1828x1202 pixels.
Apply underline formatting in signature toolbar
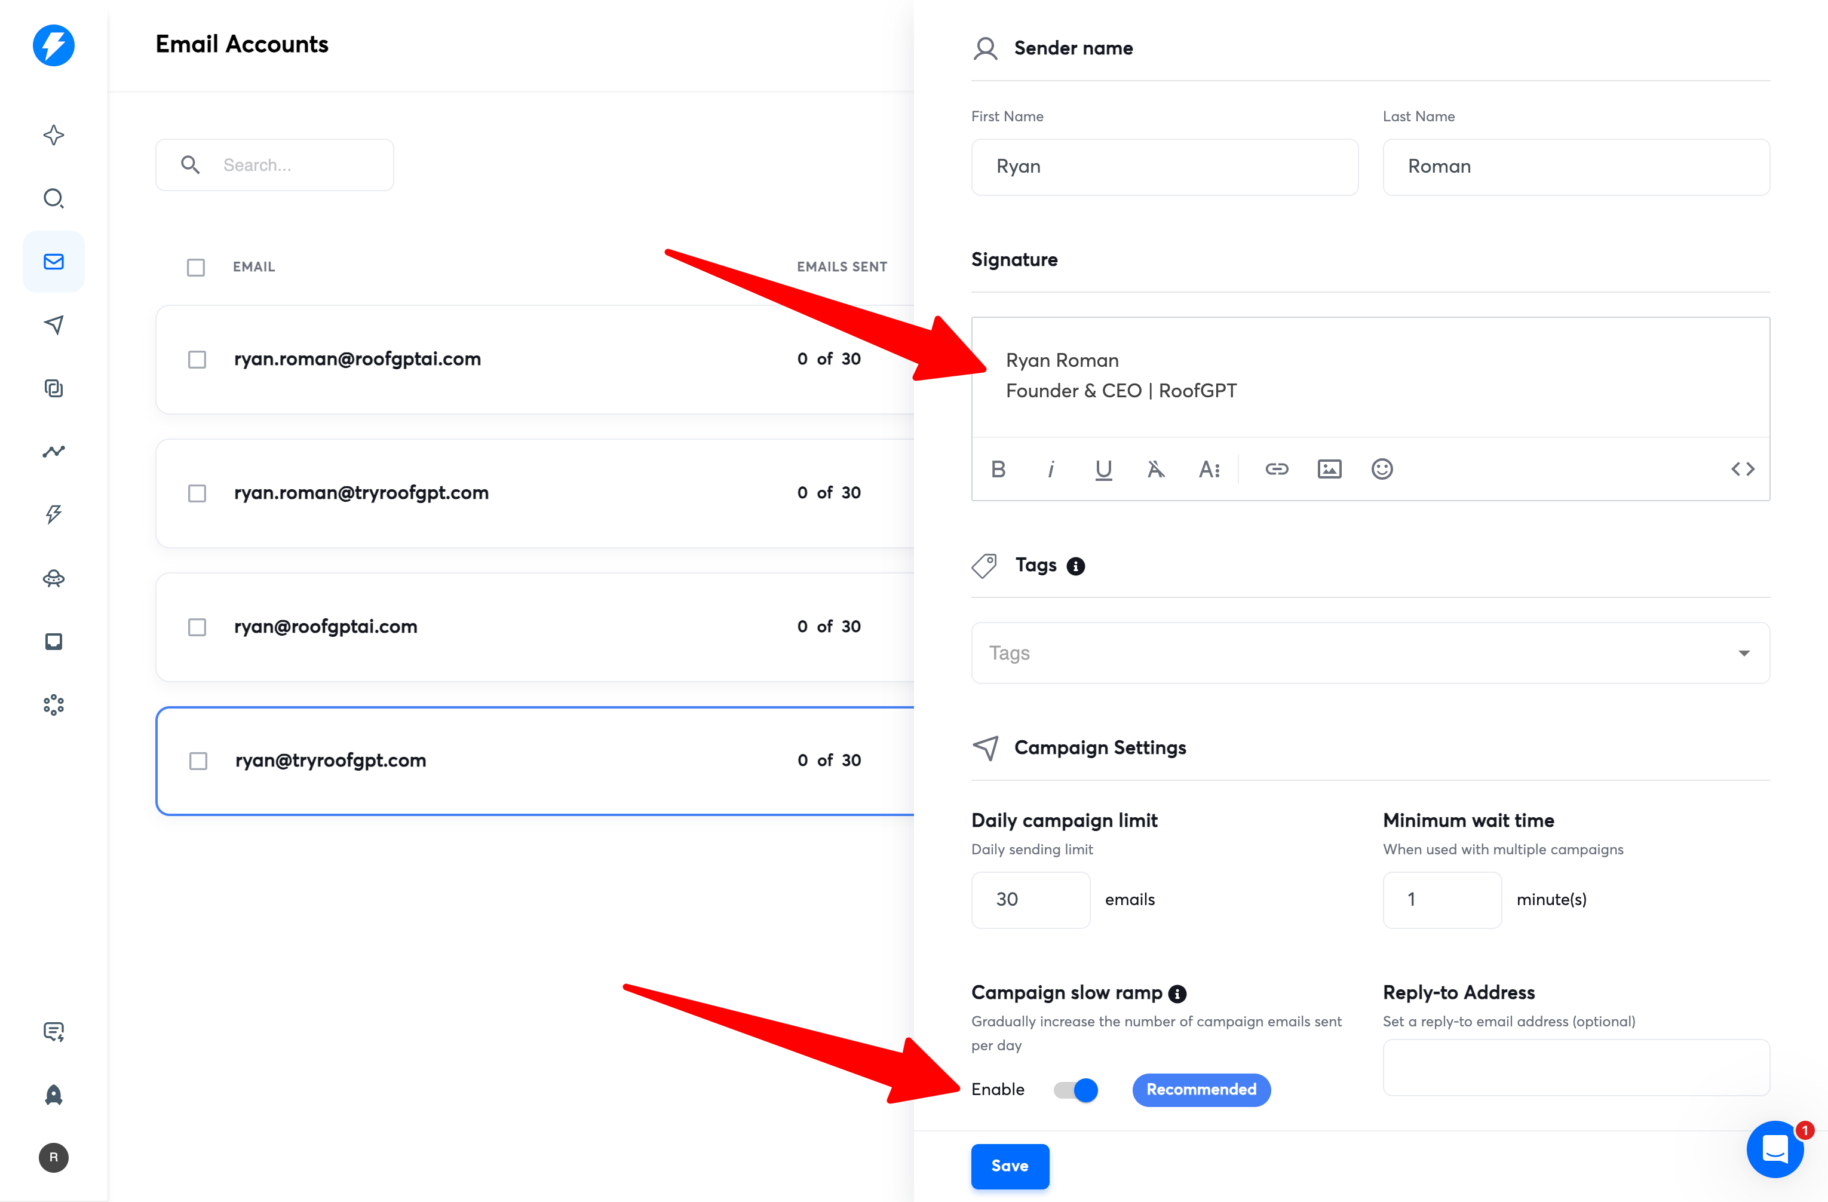click(x=1103, y=468)
